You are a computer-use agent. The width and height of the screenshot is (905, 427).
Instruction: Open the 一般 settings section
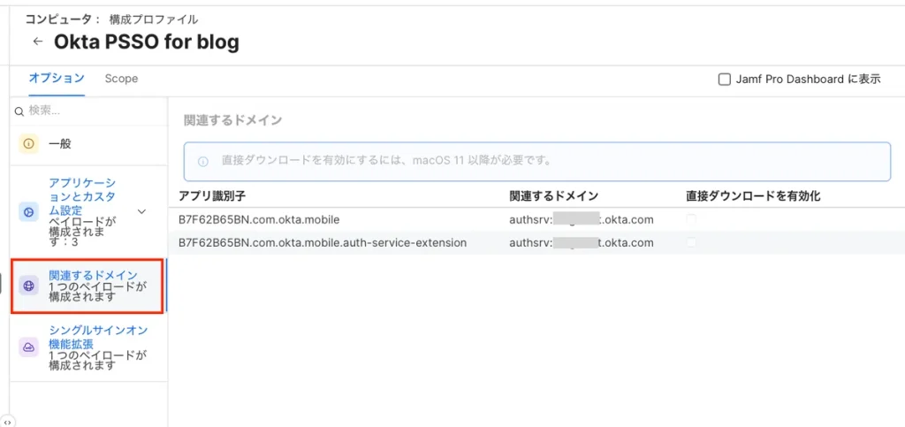[x=60, y=143]
